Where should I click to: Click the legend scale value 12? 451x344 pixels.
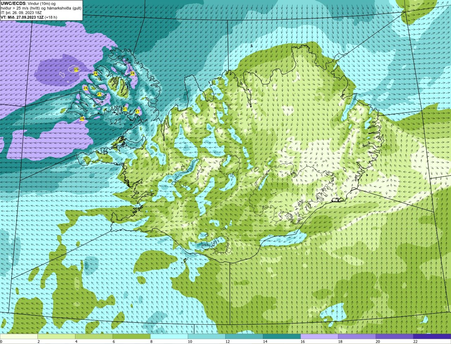(x=228, y=342)
